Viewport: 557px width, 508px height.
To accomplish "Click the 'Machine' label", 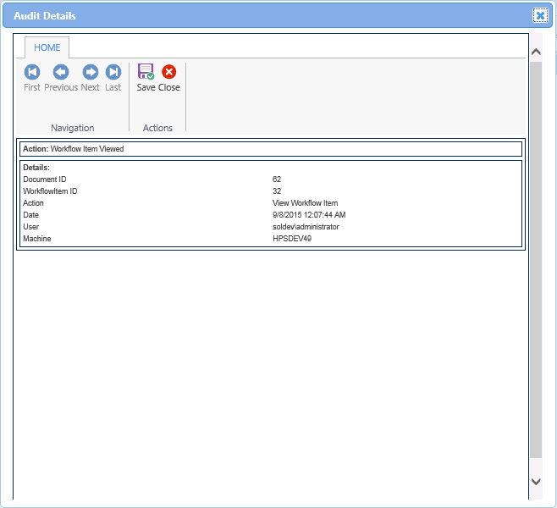I will tap(37, 239).
